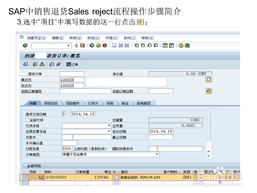Click the 请求交货日期 field 2014.04.15
Image resolution: width=257 pixels, height=193 pixels.
(83, 114)
